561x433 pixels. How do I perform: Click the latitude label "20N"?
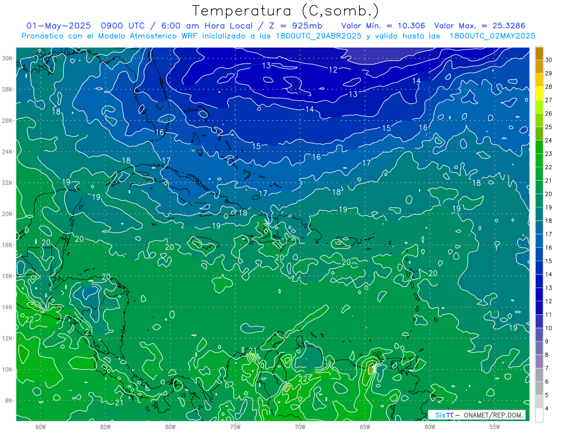(x=7, y=214)
